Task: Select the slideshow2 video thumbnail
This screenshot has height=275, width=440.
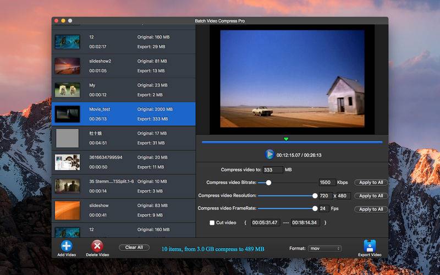Action: (67, 66)
